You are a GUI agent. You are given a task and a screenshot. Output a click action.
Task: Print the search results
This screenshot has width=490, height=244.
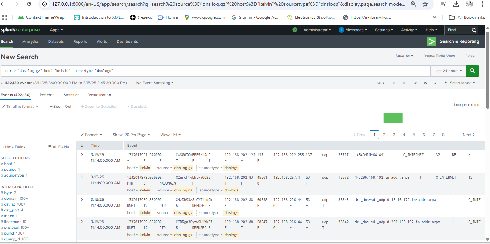pos(425,83)
